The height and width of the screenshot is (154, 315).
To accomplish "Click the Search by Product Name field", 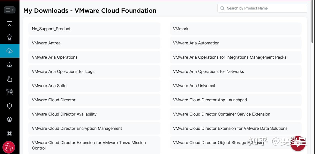I will 262,8.
